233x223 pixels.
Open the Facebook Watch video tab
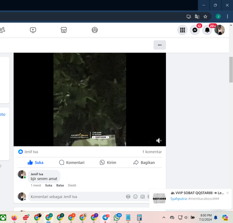tap(33, 30)
